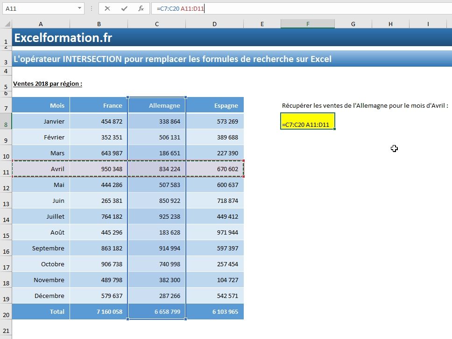Click France total 7 160 058

click(x=99, y=311)
